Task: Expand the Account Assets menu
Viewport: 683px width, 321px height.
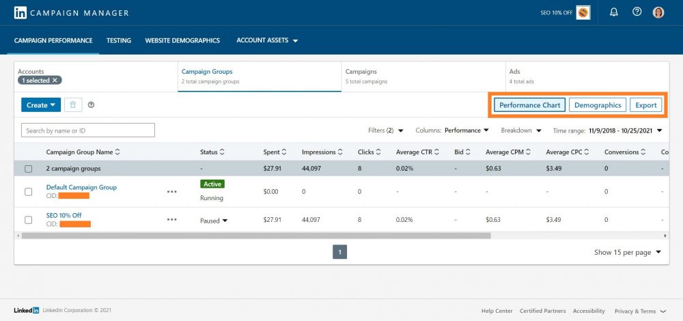Action: point(267,40)
